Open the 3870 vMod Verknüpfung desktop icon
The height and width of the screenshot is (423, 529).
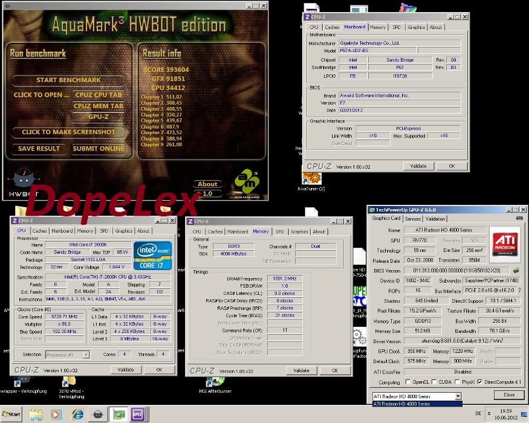(x=71, y=387)
